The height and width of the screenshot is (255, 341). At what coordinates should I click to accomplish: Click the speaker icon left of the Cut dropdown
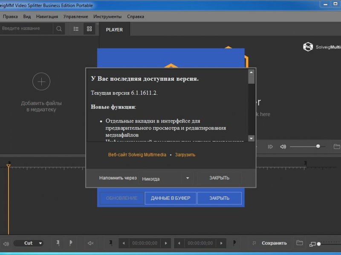[x=6, y=244]
